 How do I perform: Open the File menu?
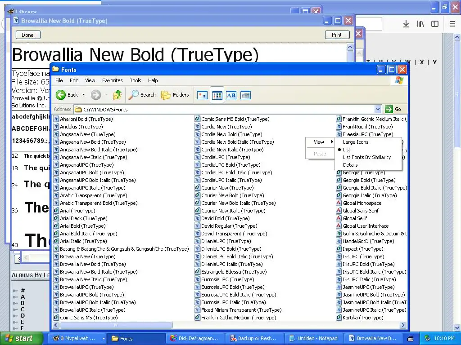point(59,80)
